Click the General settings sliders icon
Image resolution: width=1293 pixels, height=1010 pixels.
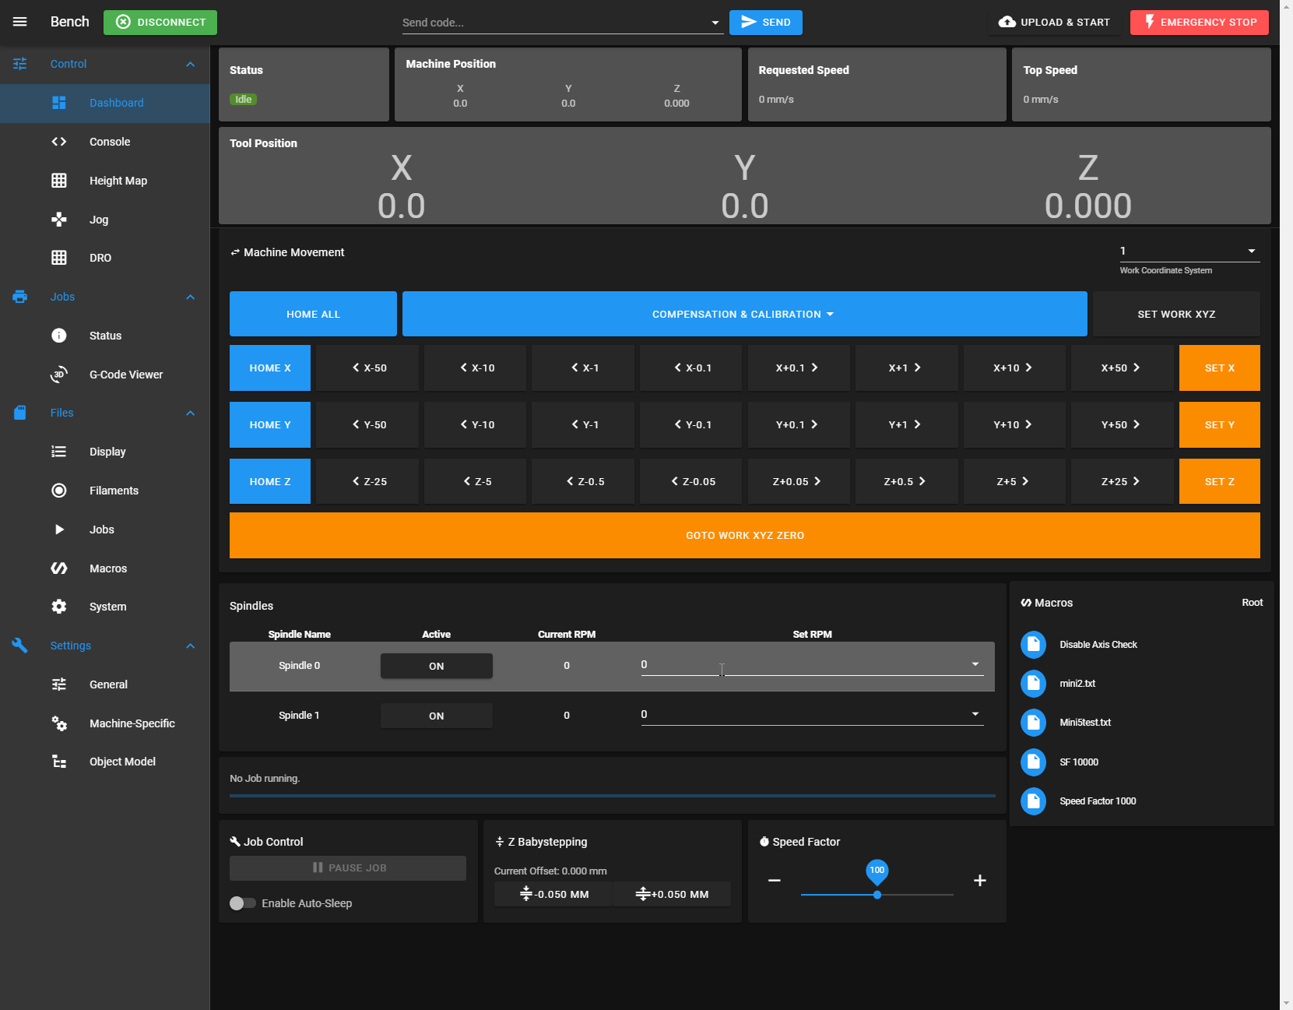(x=59, y=684)
